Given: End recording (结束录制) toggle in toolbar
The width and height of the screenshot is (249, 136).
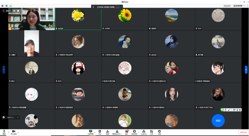Looking at the screenshot, I should point(134,132).
